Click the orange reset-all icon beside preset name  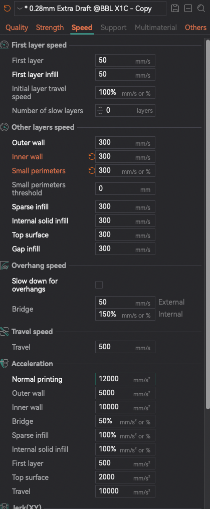[x=7, y=8]
